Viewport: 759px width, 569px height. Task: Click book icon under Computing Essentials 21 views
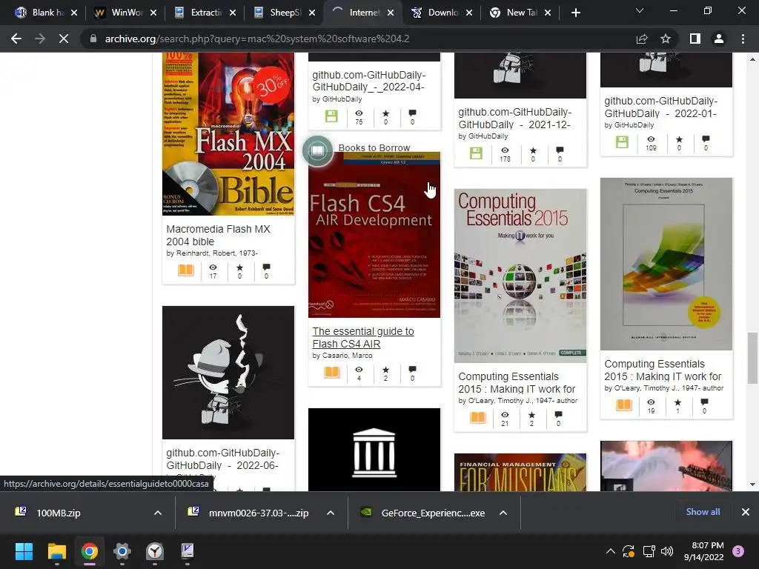point(478,418)
